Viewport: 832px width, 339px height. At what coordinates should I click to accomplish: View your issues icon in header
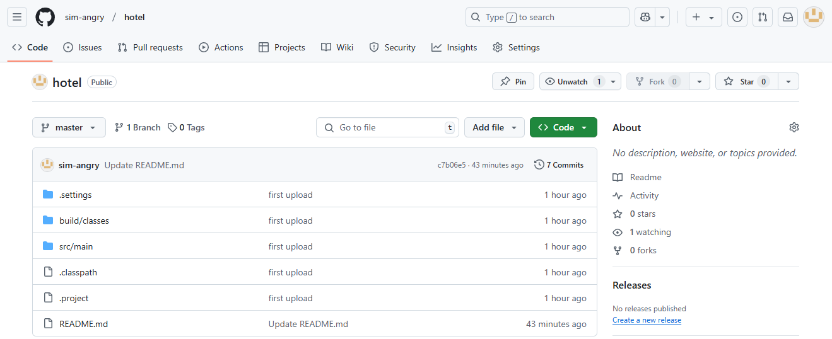(737, 17)
